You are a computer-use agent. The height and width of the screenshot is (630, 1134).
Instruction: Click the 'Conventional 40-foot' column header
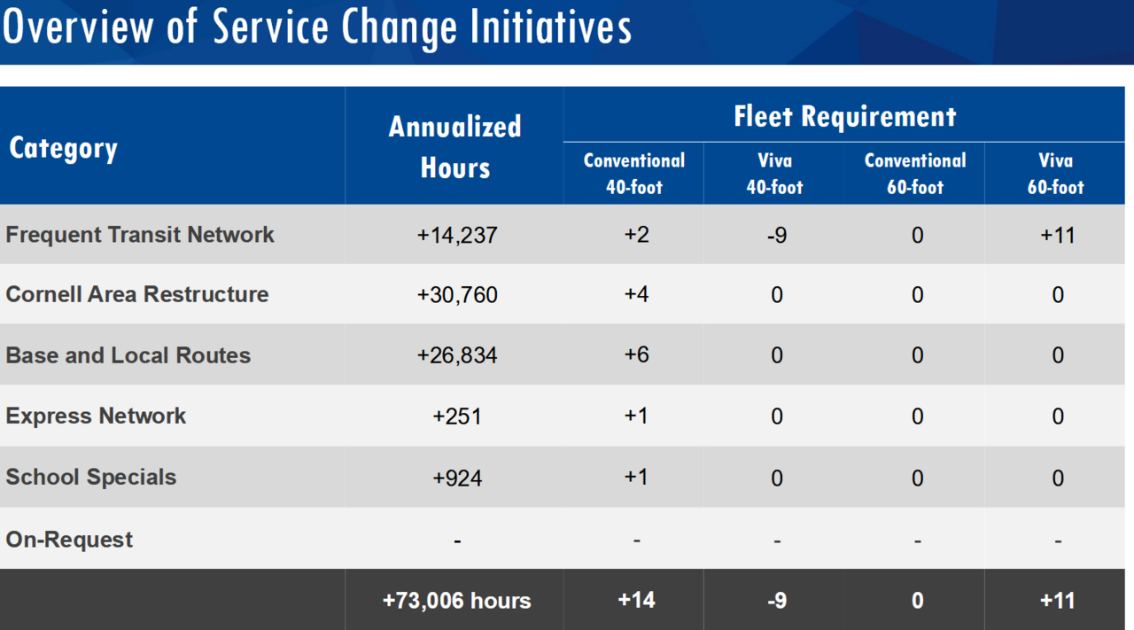pyautogui.click(x=633, y=174)
